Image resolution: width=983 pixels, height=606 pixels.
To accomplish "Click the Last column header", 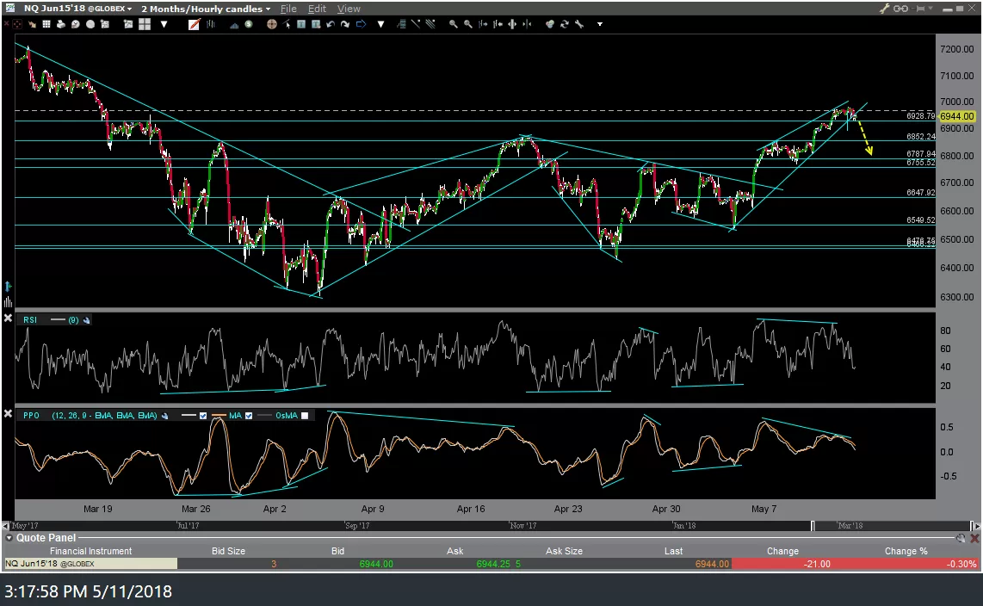I will coord(673,551).
